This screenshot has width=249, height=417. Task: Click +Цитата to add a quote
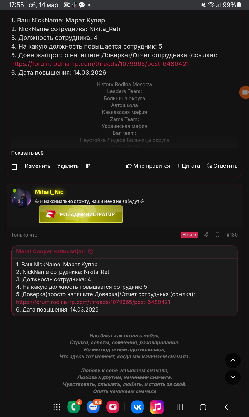188,166
